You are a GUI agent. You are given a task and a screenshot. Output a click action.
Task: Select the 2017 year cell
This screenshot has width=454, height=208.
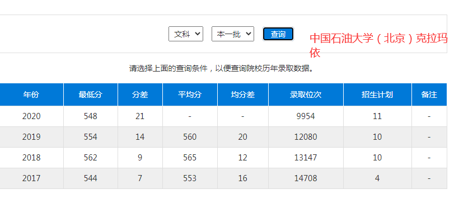click(x=31, y=178)
